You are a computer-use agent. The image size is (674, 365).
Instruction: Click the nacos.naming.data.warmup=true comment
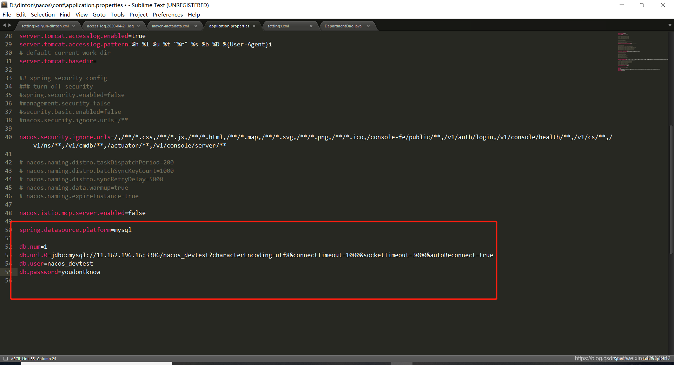[74, 188]
